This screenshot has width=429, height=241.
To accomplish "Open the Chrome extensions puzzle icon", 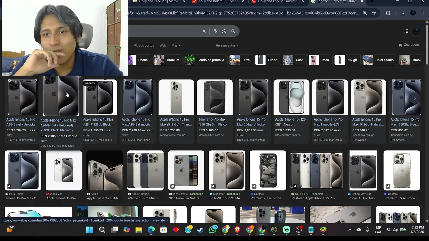I will [x=388, y=13].
